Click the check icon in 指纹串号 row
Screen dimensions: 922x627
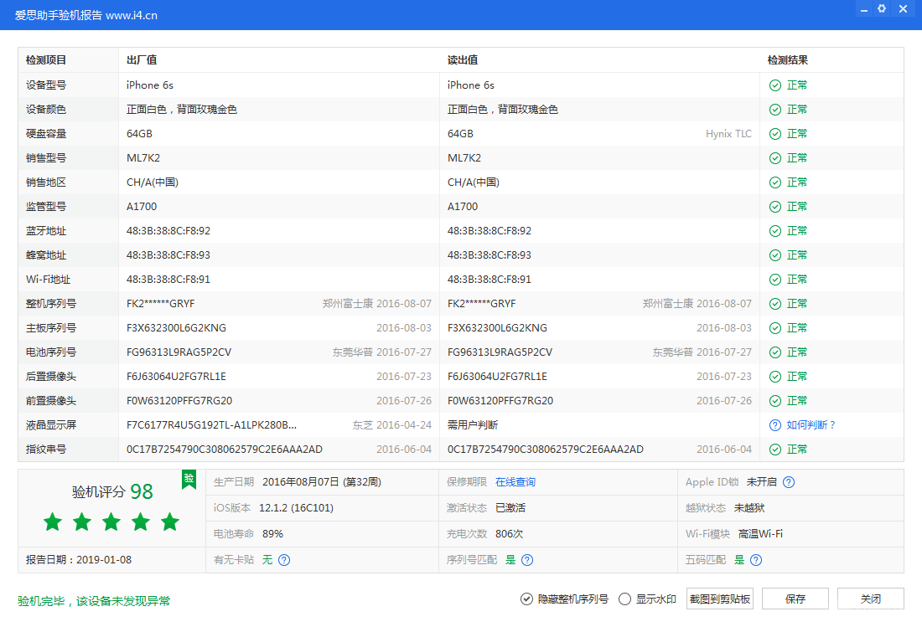[x=775, y=450]
